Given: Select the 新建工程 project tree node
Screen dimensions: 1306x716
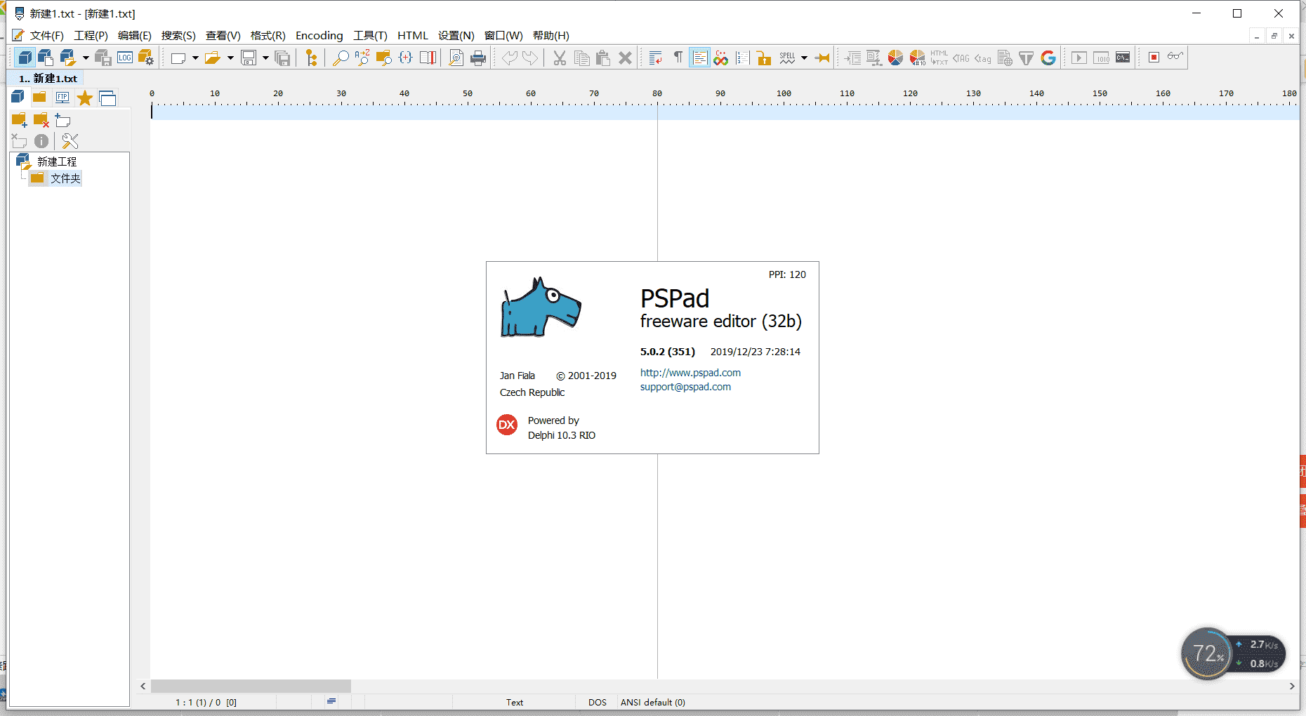Looking at the screenshot, I should pos(57,162).
